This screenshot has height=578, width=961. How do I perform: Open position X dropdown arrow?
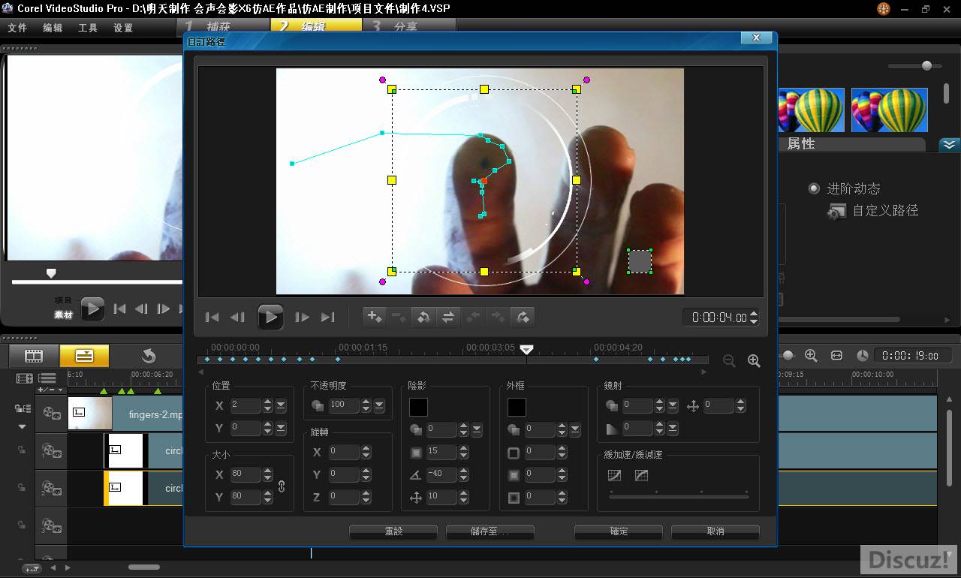point(281,405)
